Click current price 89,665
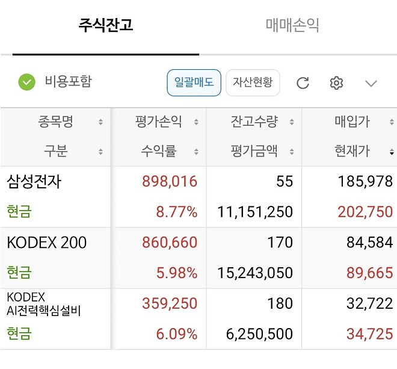The image size is (397, 369). (x=370, y=273)
